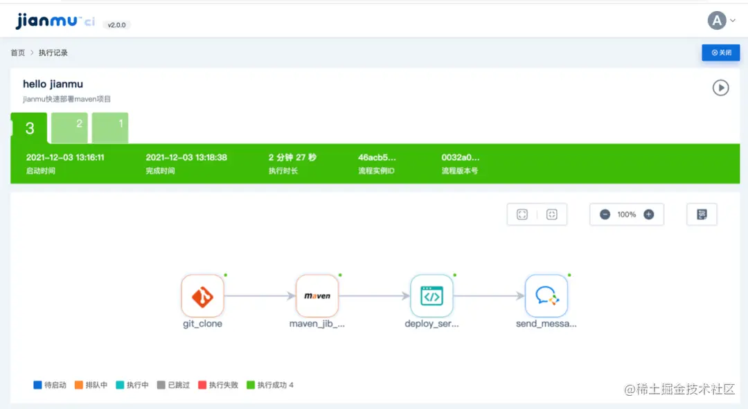Viewport: 748px width, 409px height.
Task: Click the send_messa... node label
Action: [546, 324]
